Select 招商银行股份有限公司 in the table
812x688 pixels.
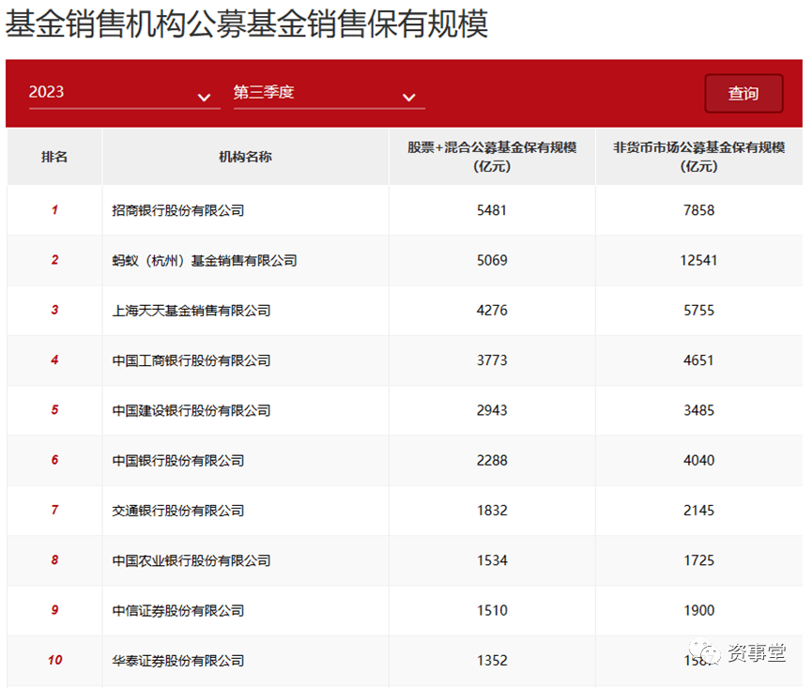pos(178,210)
